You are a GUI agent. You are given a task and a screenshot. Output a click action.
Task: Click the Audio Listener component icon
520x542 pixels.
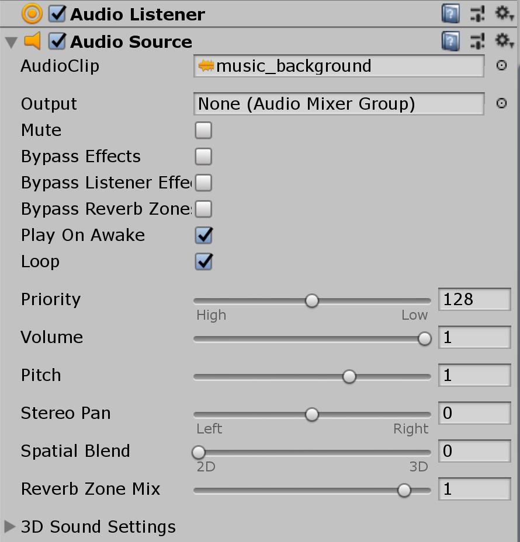[x=32, y=14]
